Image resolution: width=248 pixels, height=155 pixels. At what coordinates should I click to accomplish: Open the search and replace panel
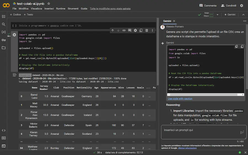4,24
